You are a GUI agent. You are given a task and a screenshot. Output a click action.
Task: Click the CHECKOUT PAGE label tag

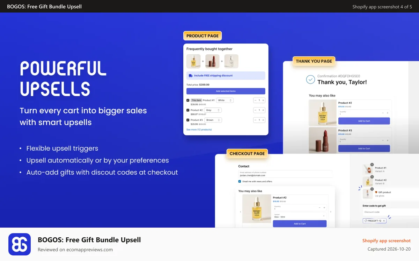pos(247,153)
